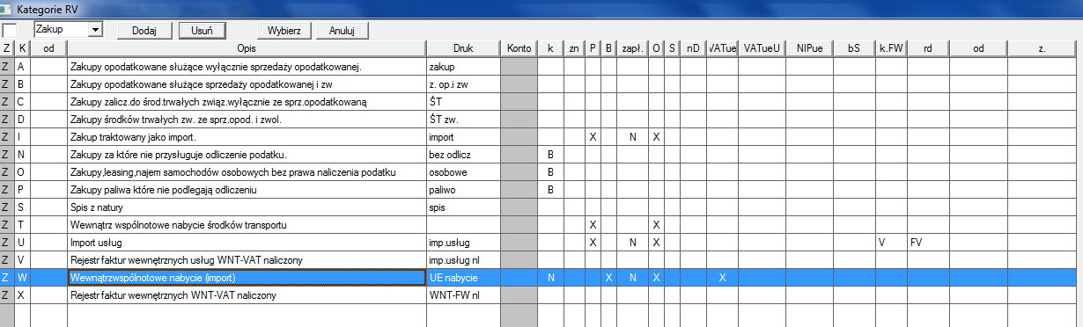Open the Zakup category dropdown

(96, 30)
